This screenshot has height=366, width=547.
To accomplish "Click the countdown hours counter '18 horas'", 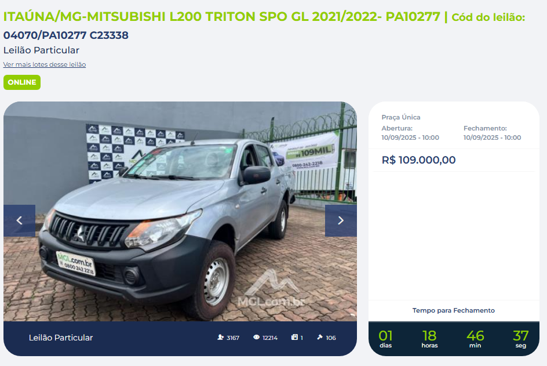I will coord(429,339).
